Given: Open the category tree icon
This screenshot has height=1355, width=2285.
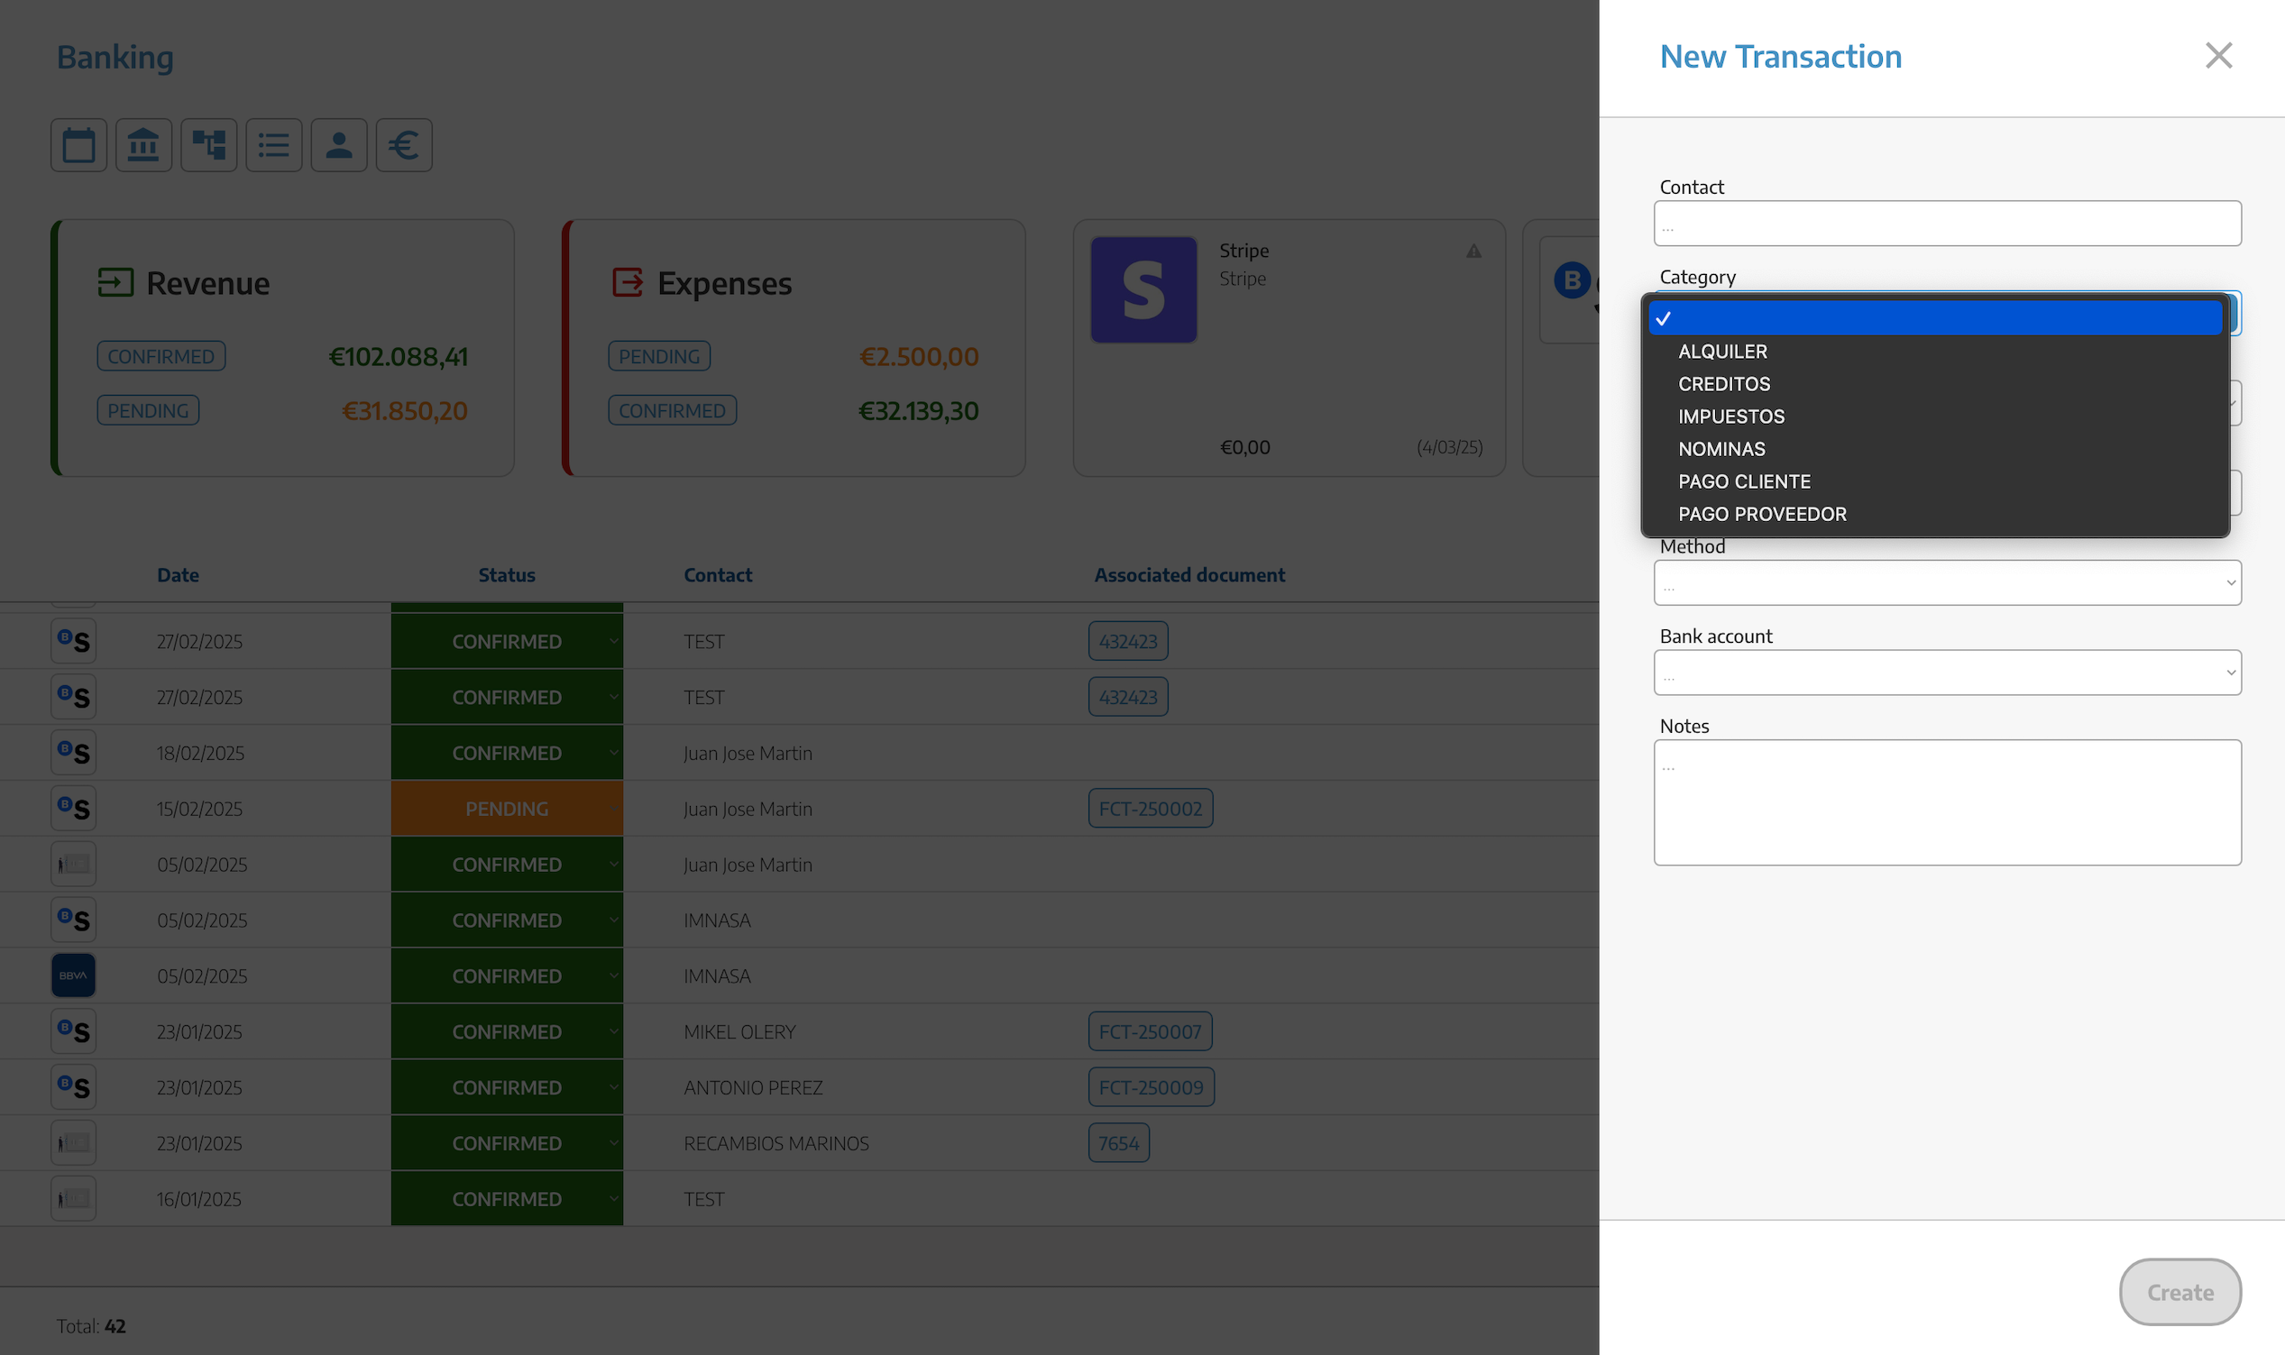Looking at the screenshot, I should [x=208, y=145].
